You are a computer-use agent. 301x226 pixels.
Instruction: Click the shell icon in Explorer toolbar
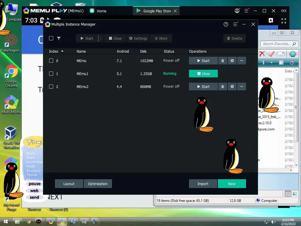coord(293,54)
